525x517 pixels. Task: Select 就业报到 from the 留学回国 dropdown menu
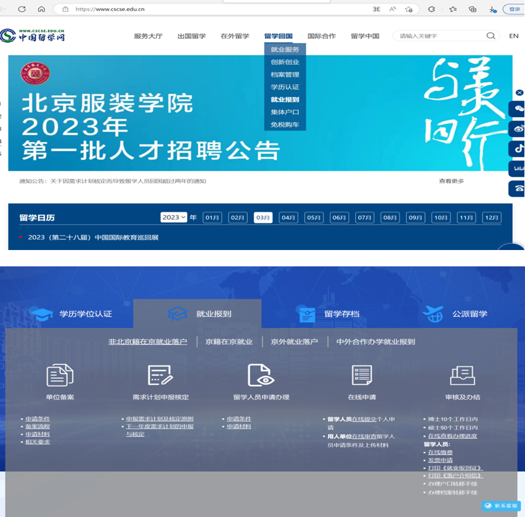tap(284, 100)
